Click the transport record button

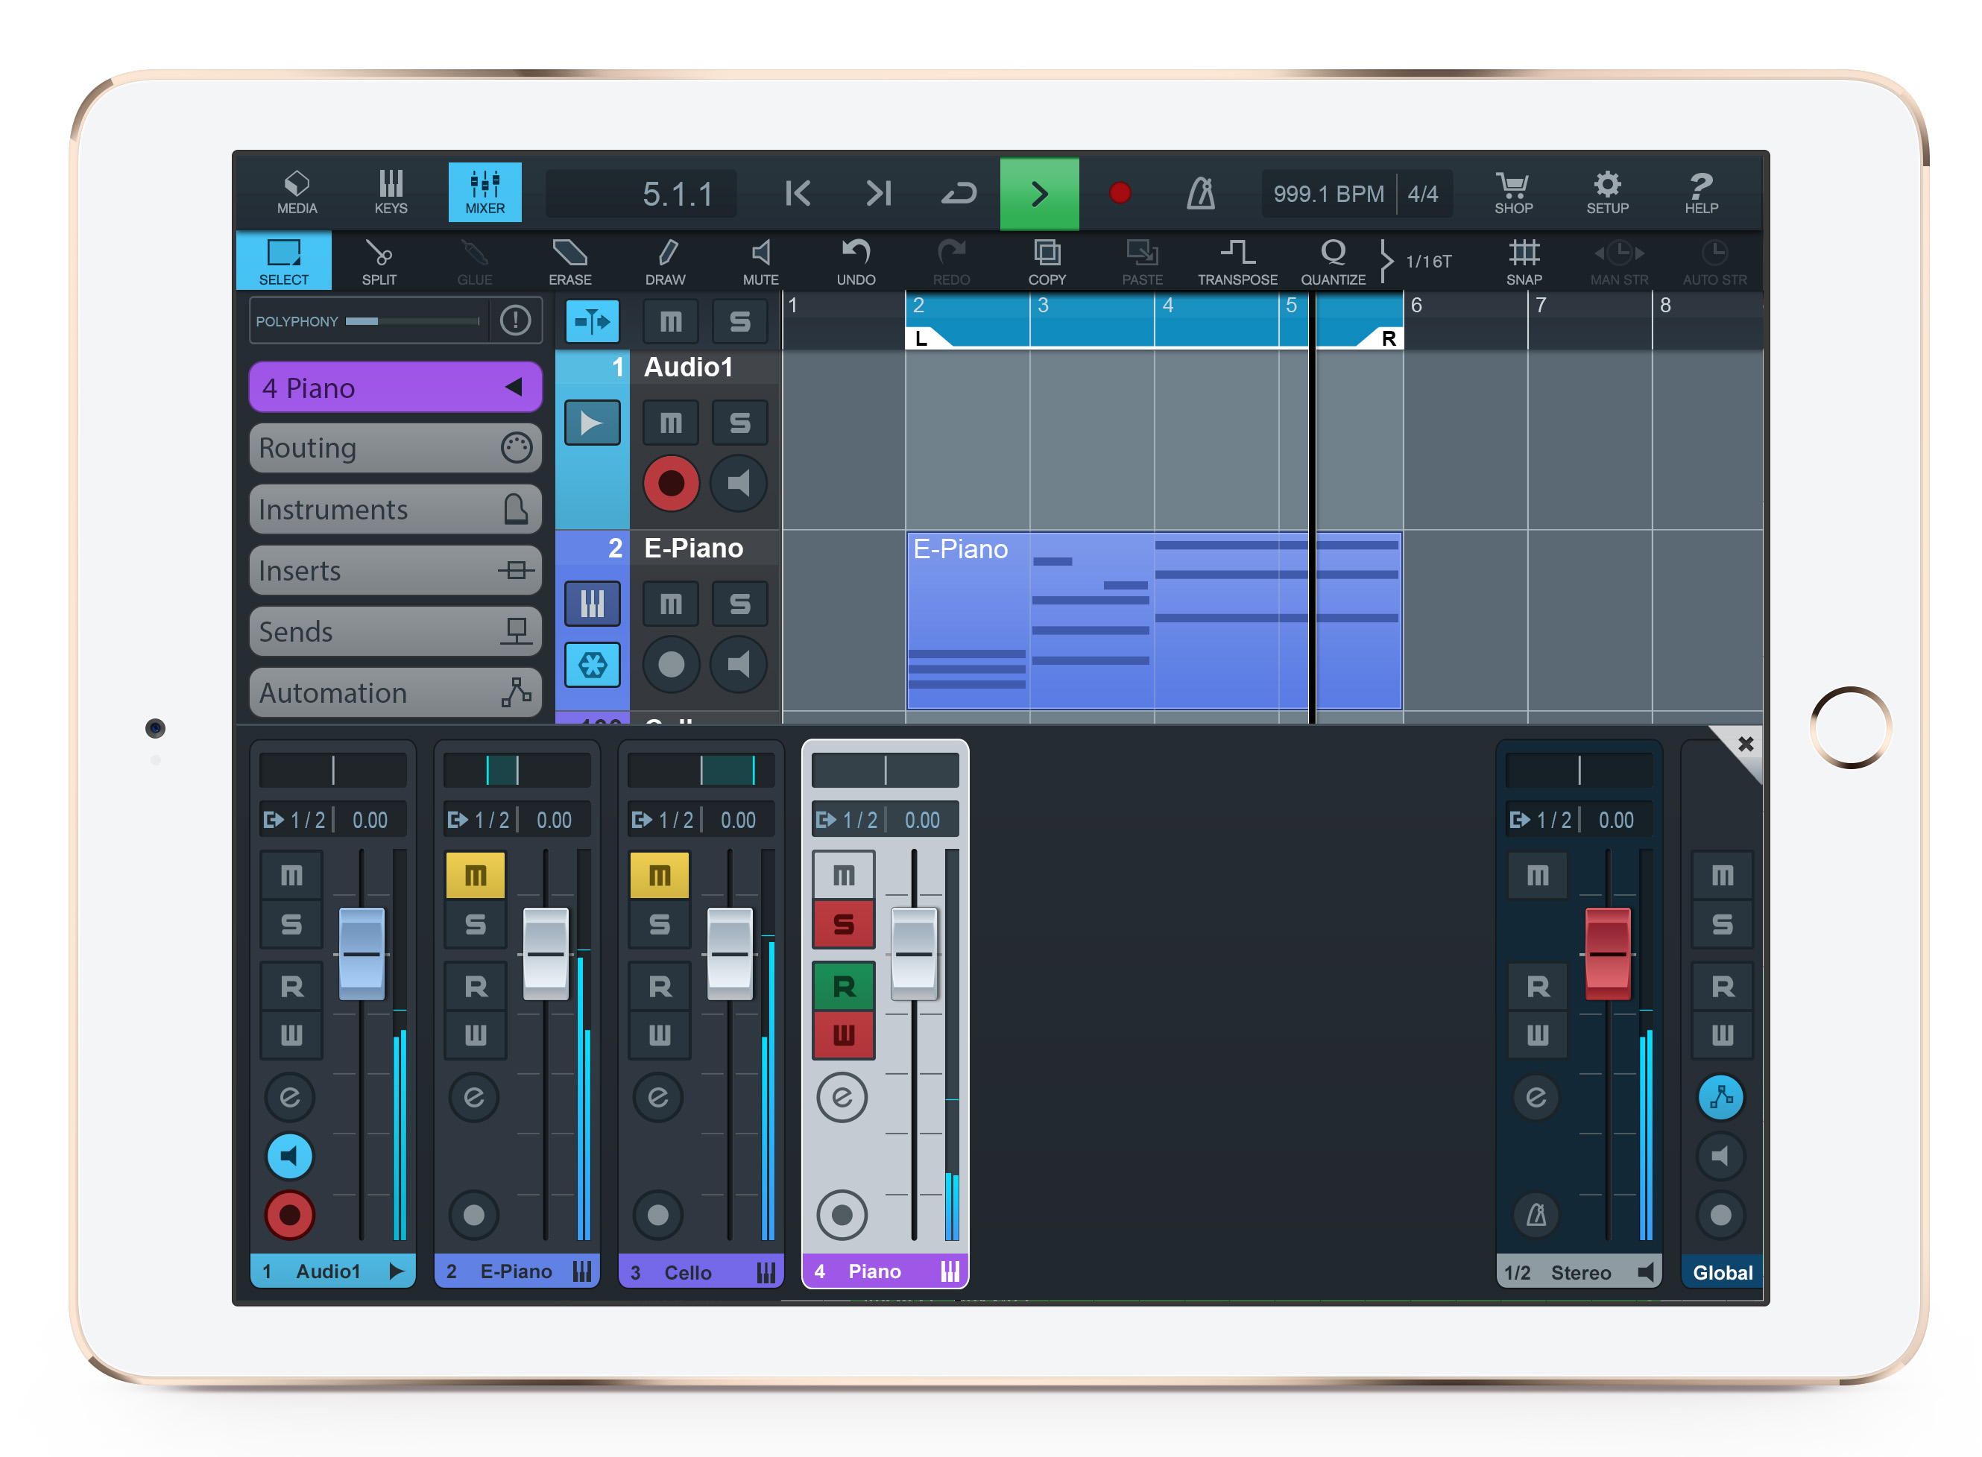pyautogui.click(x=1120, y=193)
